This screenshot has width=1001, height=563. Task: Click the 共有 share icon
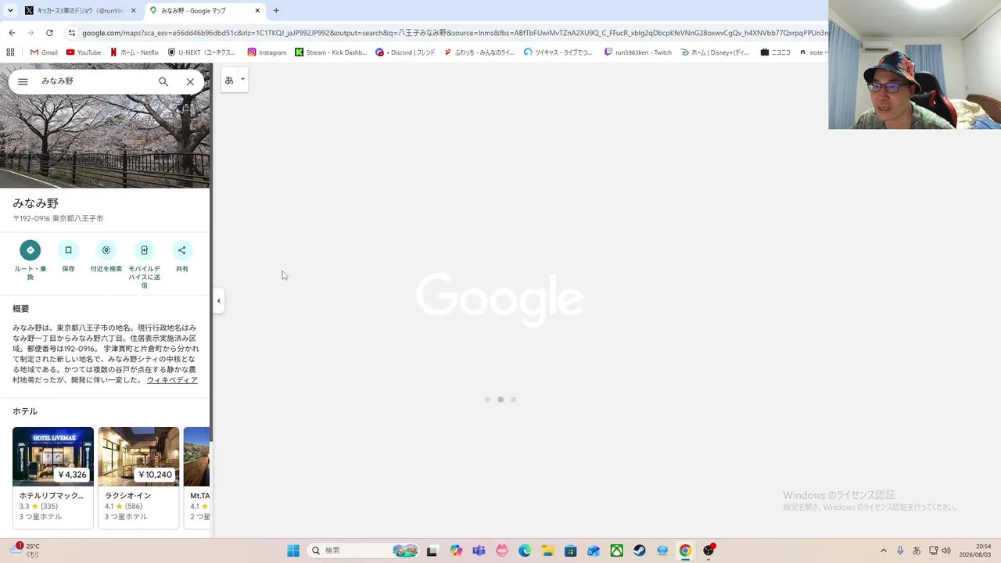[x=182, y=250]
